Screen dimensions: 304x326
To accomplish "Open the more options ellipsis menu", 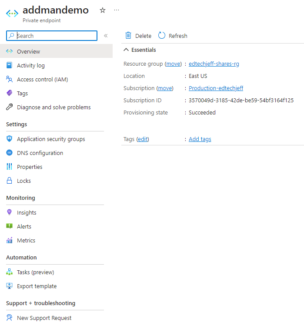I will 116,10.
